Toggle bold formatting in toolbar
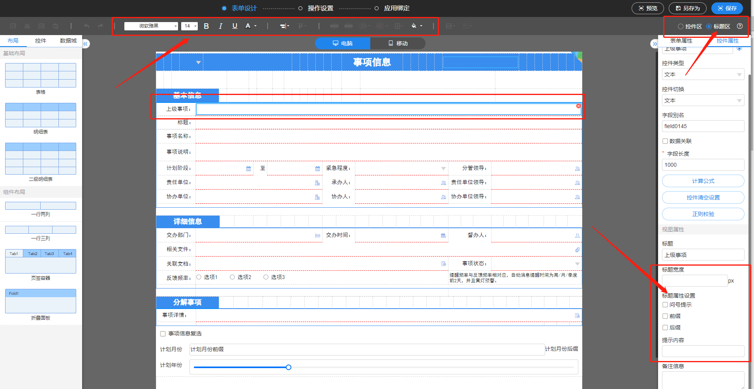The image size is (754, 389). pyautogui.click(x=206, y=26)
